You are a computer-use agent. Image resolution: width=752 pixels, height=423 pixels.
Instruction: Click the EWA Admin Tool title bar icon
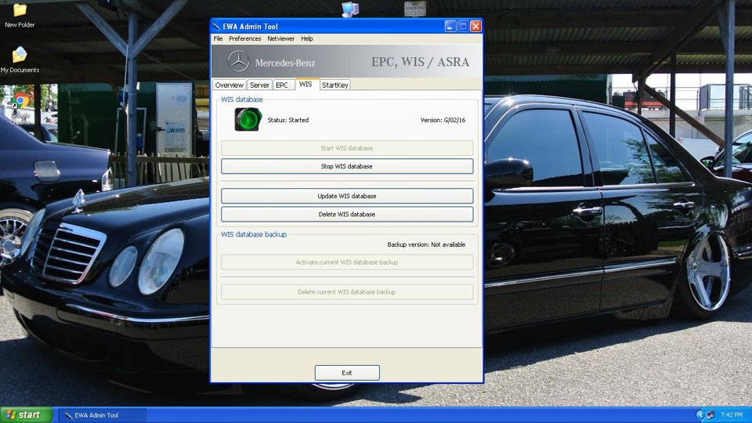216,26
